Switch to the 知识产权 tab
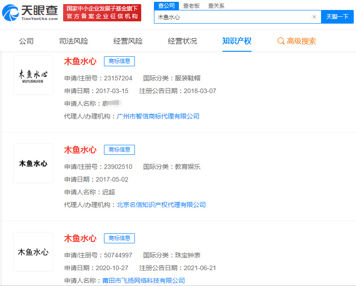356x286 pixels. pyautogui.click(x=237, y=41)
